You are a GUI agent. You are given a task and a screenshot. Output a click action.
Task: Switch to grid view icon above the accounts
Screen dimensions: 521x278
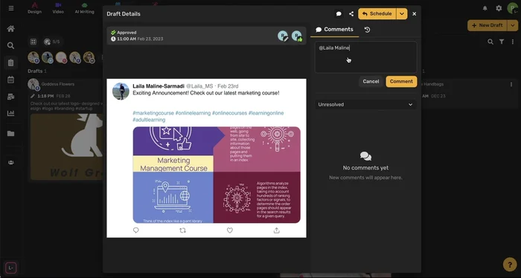pyautogui.click(x=33, y=42)
